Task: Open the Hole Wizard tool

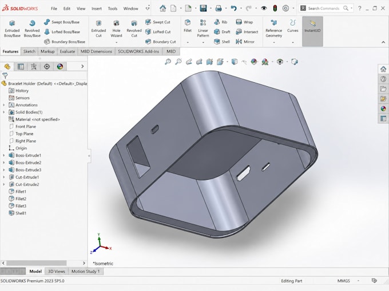Action: point(116,29)
